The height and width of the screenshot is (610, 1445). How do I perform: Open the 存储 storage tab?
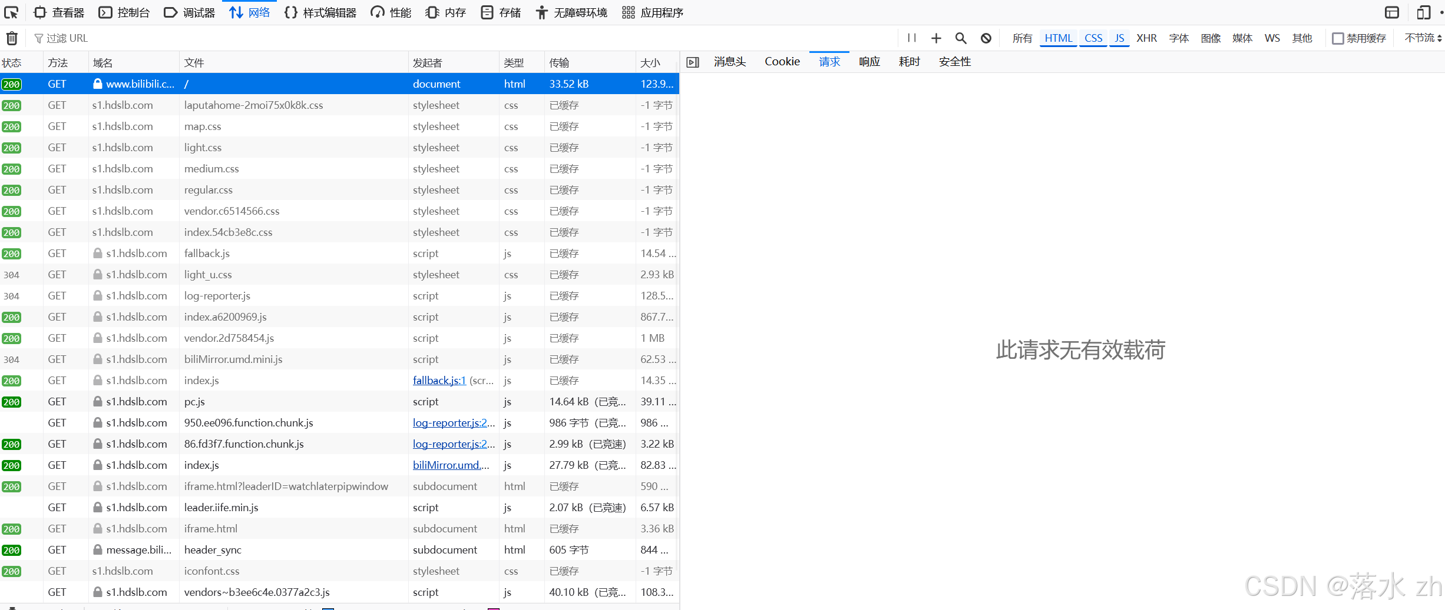point(501,12)
